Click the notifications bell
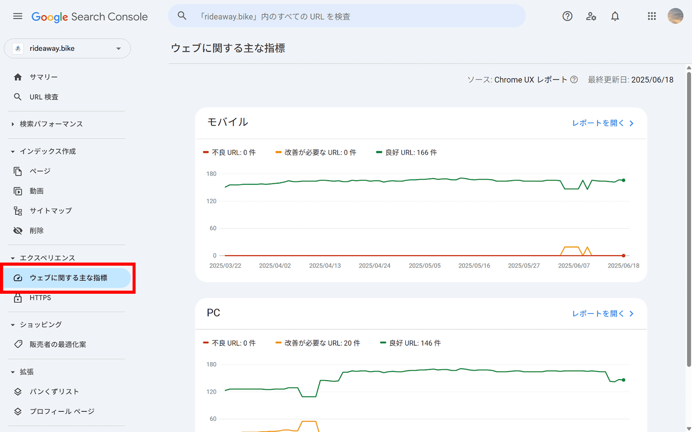The image size is (692, 432). pyautogui.click(x=615, y=16)
